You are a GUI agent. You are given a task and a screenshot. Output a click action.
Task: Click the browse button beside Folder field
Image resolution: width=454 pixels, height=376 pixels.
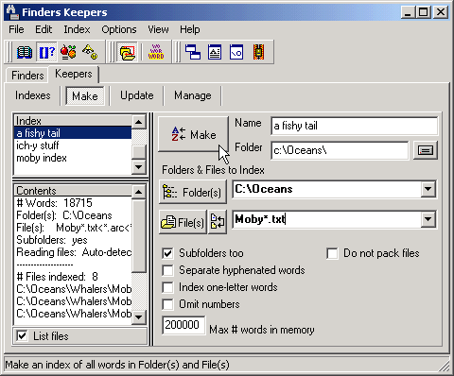pos(426,150)
